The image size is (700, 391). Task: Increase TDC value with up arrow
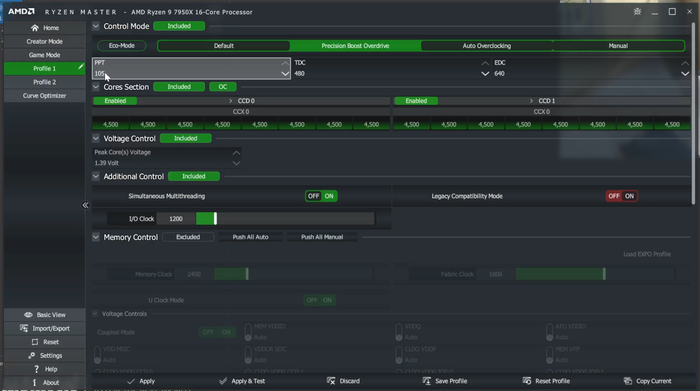485,63
